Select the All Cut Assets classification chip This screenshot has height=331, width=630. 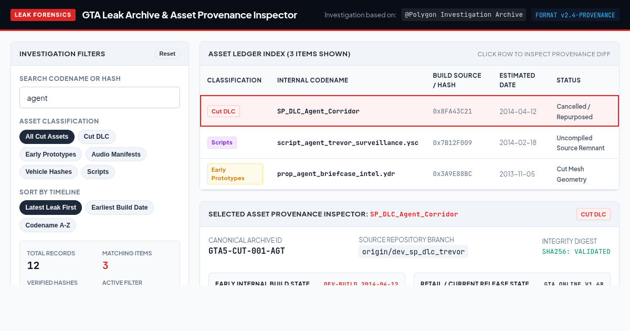pos(47,137)
